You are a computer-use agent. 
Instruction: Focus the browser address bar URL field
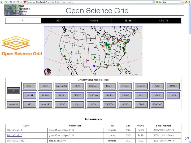(89, 2)
